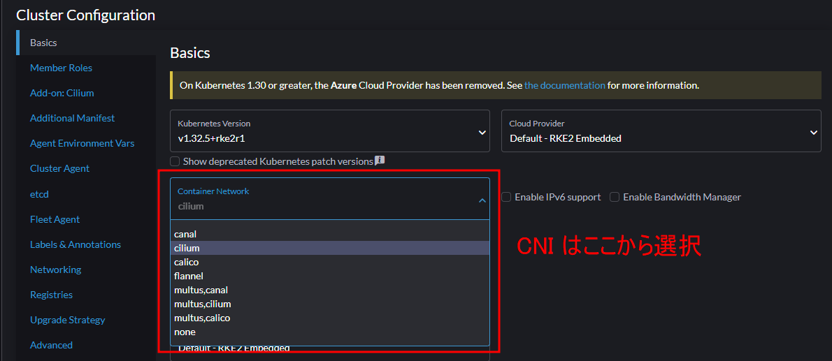Viewport: 832px width, 361px height.
Task: Open Agent Environment Vars section
Action: [83, 143]
